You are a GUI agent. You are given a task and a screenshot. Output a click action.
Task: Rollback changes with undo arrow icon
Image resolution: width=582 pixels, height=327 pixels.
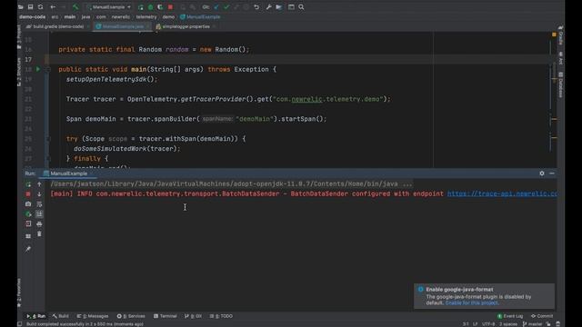pyautogui.click(x=256, y=7)
